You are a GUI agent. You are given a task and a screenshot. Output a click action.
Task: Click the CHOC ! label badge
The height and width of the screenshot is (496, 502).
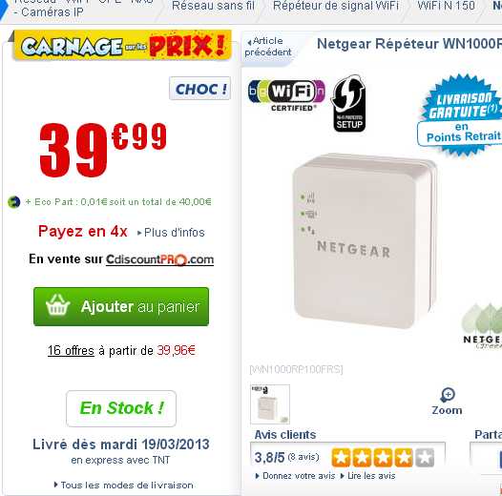tap(200, 89)
